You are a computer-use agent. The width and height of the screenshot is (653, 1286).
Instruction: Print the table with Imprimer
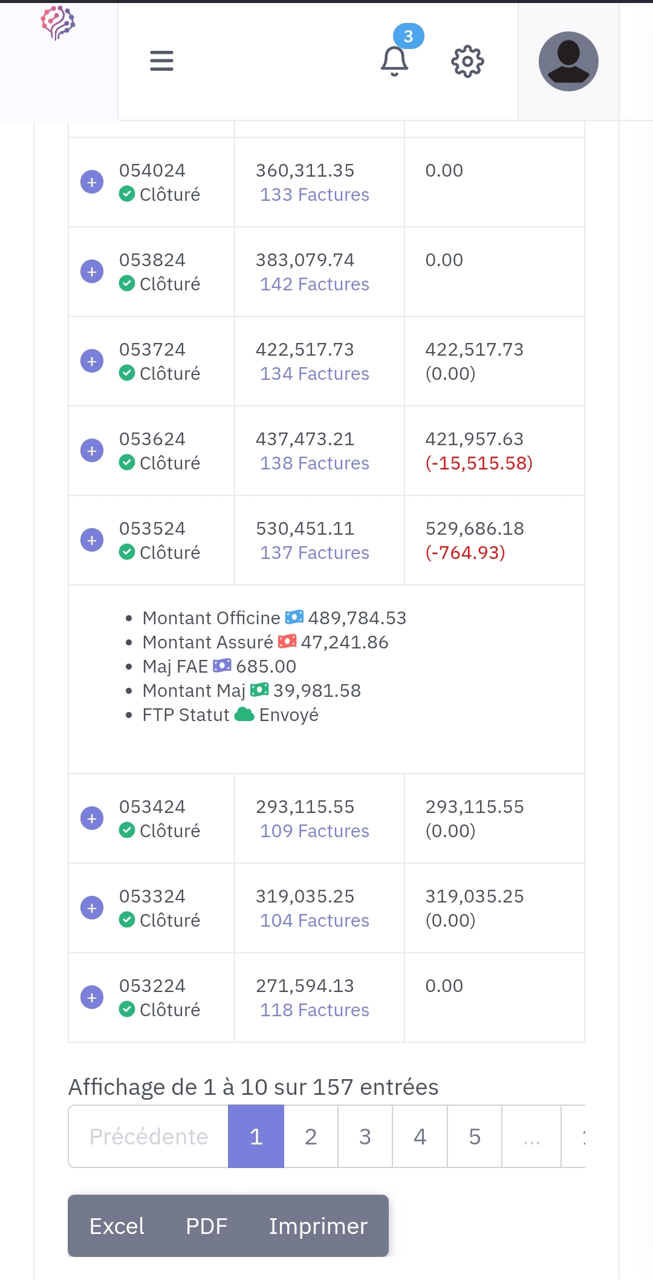[x=318, y=1226]
